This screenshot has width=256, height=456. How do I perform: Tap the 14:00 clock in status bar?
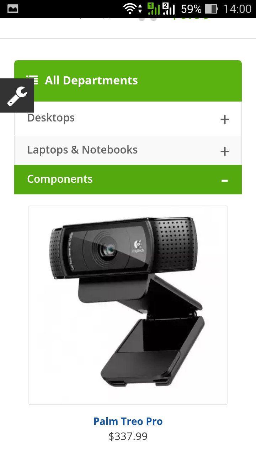click(238, 9)
